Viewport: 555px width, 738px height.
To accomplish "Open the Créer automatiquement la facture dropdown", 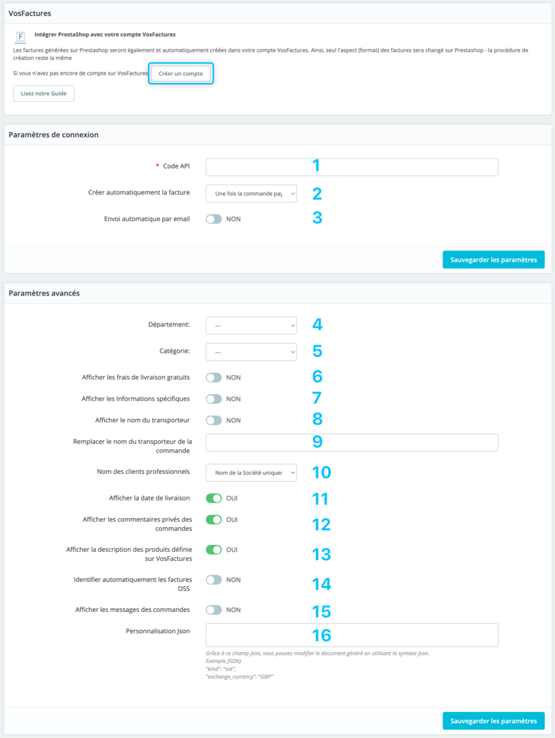I will click(x=251, y=193).
